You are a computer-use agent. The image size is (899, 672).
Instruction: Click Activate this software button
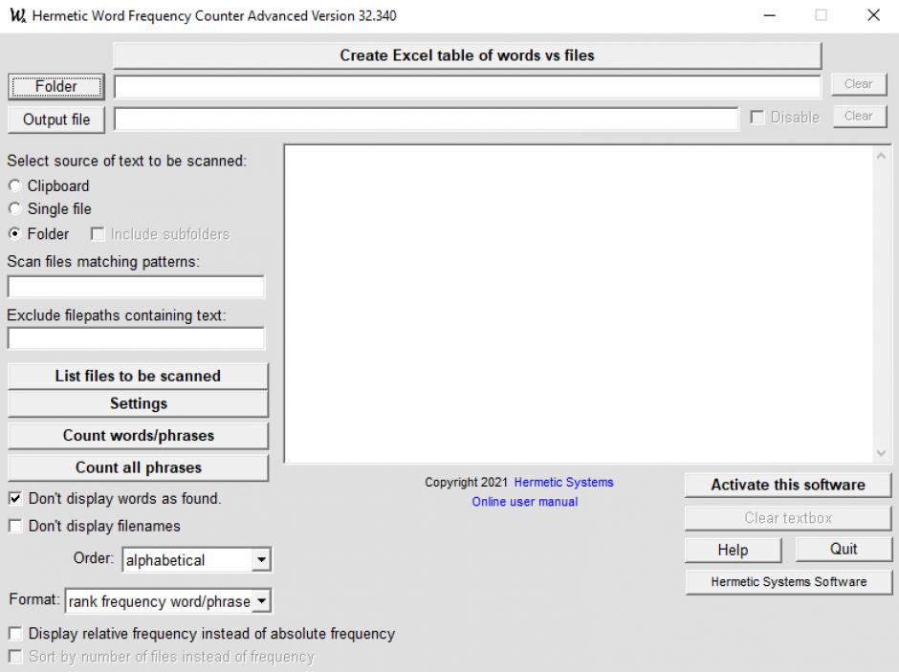click(x=788, y=485)
